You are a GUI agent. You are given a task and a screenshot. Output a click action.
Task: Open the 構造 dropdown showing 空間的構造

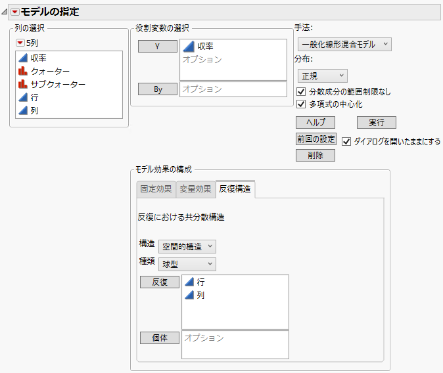pos(187,246)
